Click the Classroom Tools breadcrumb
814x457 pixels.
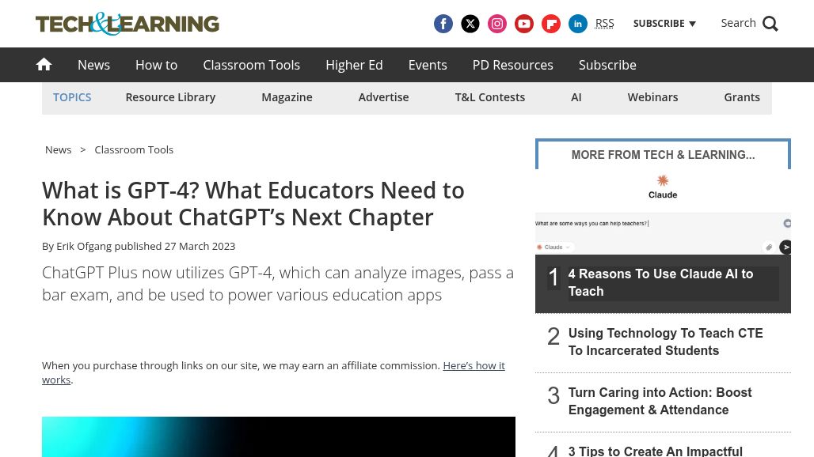tap(134, 149)
